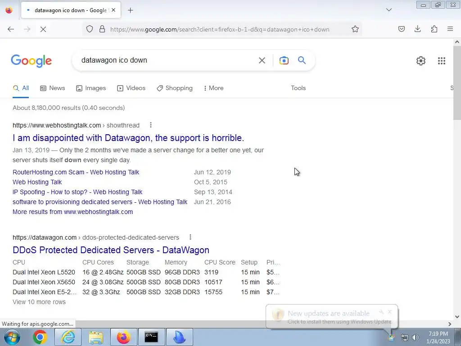Open IP Spoofing - How to stop link
Screen dimensions: 461x346
[x=77, y=192]
